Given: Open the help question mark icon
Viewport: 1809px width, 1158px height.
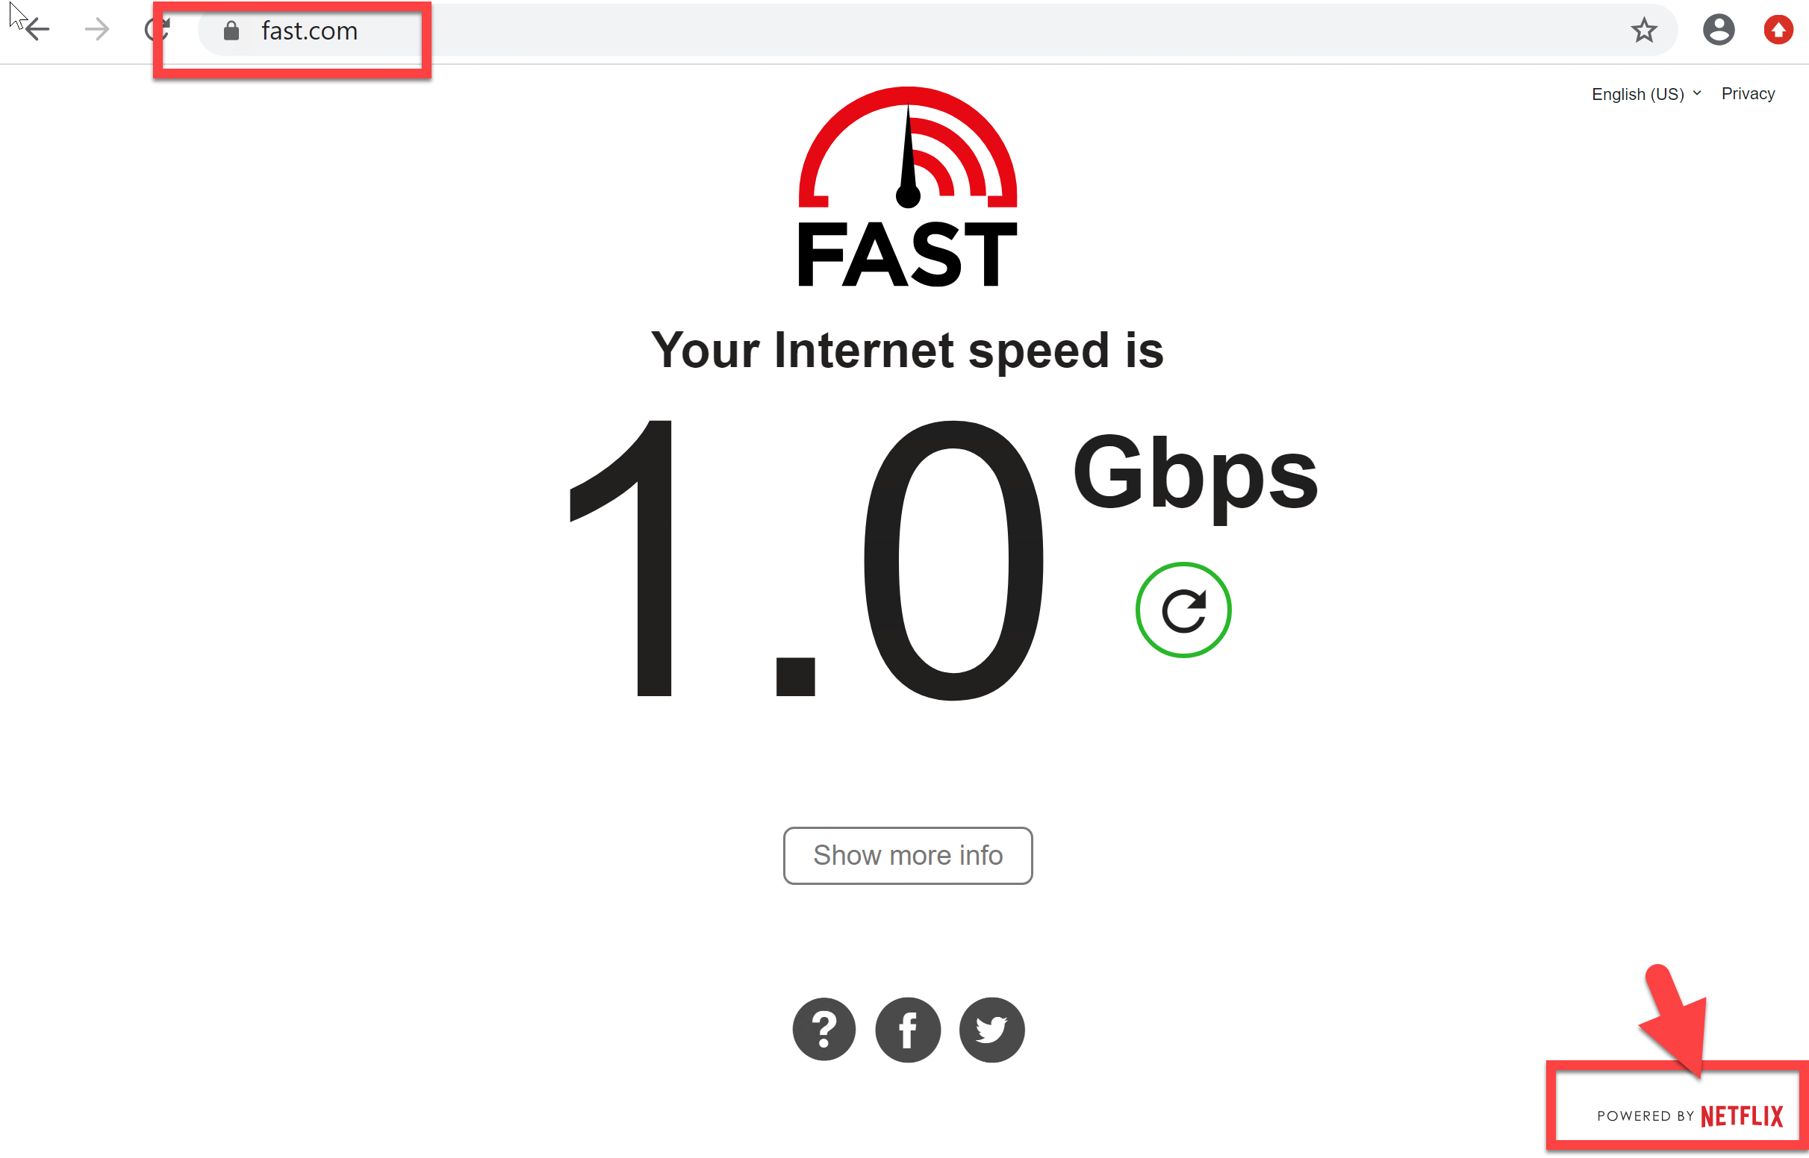Looking at the screenshot, I should click(x=823, y=1029).
